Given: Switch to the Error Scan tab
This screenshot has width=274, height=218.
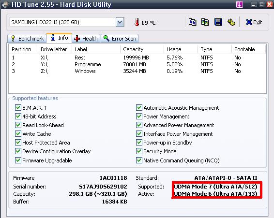Looking at the screenshot, I should 120,38.
